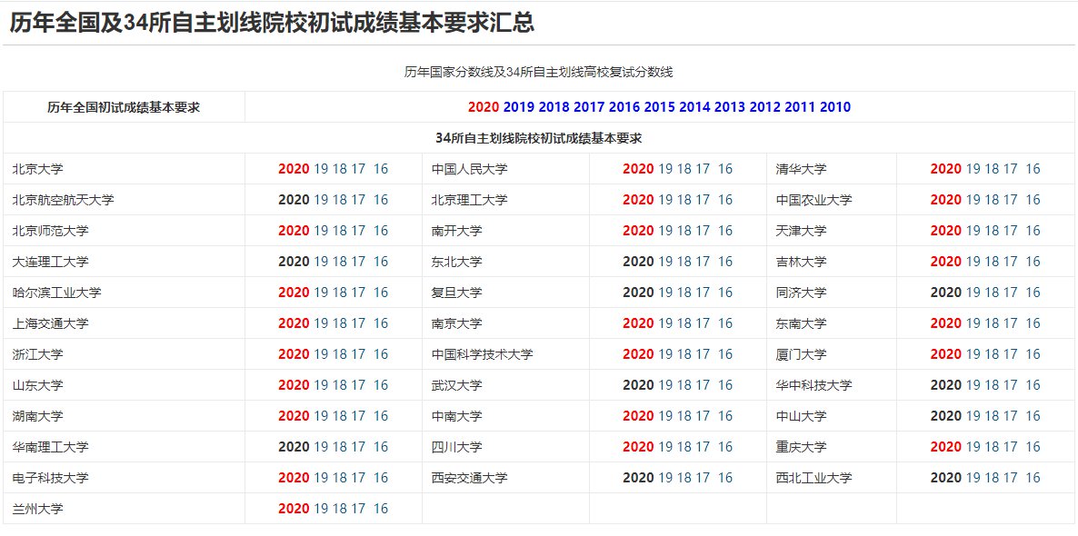The width and height of the screenshot is (1078, 536).
Task: Open the national 2013 score line link
Action: [730, 107]
